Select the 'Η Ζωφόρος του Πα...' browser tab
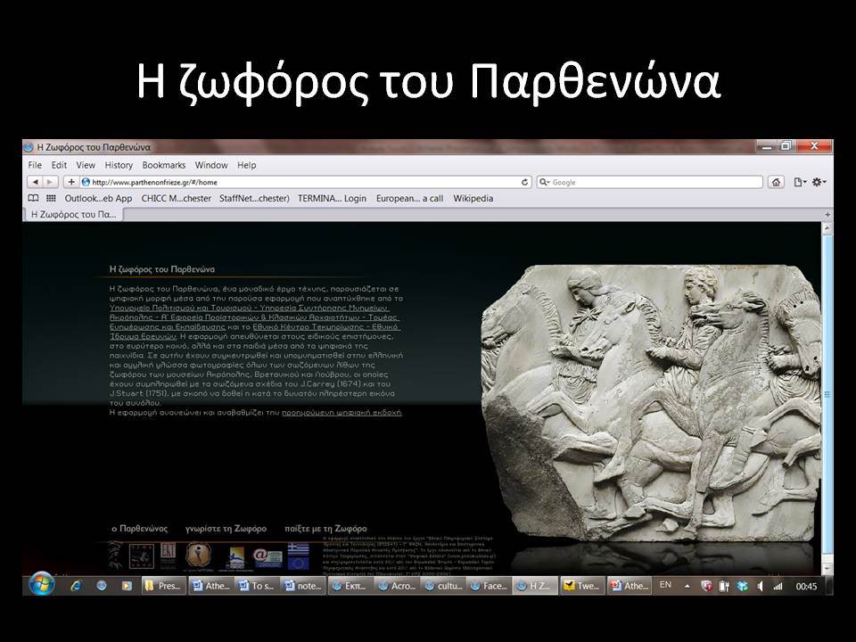Image resolution: width=856 pixels, height=642 pixels. point(73,215)
